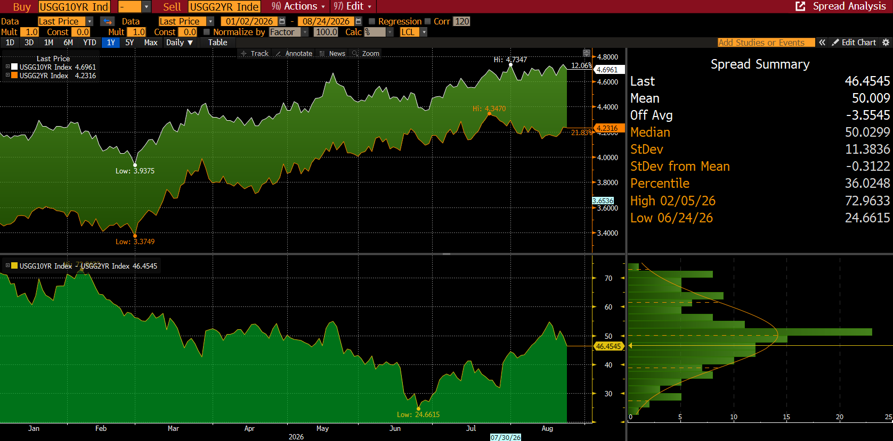Select the 5Y time range
This screenshot has width=893, height=441.
tap(129, 43)
